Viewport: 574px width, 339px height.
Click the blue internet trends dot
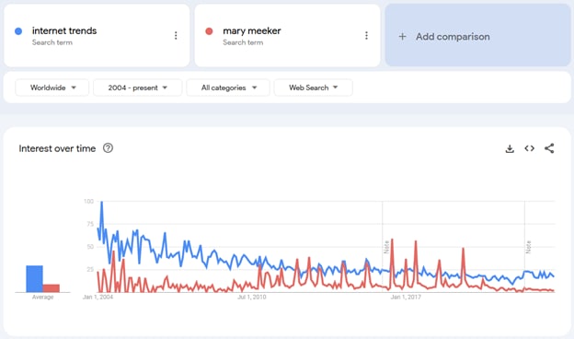18,31
